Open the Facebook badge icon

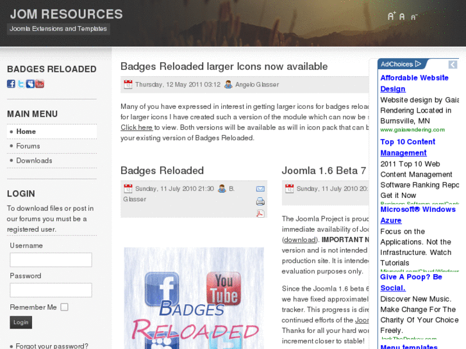click(x=11, y=84)
